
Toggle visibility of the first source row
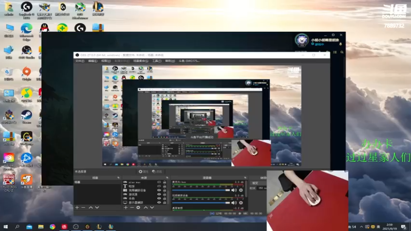point(159,182)
